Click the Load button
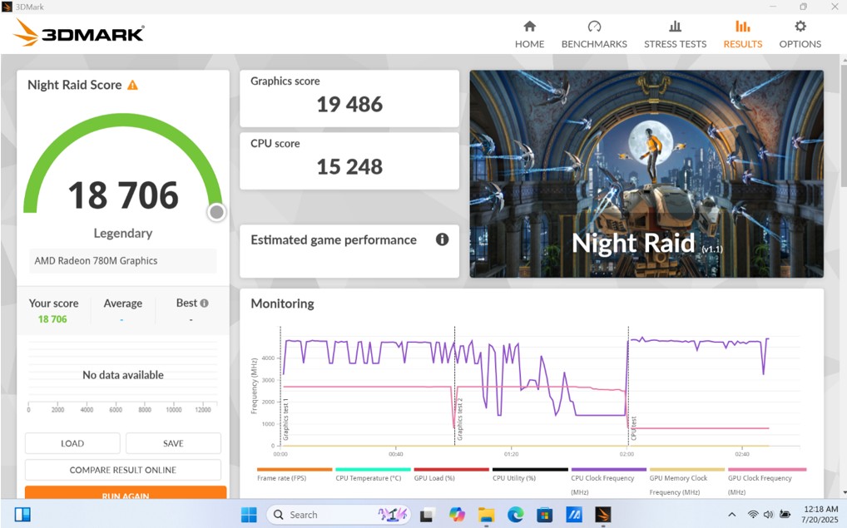This screenshot has height=528, width=847. pos(72,443)
